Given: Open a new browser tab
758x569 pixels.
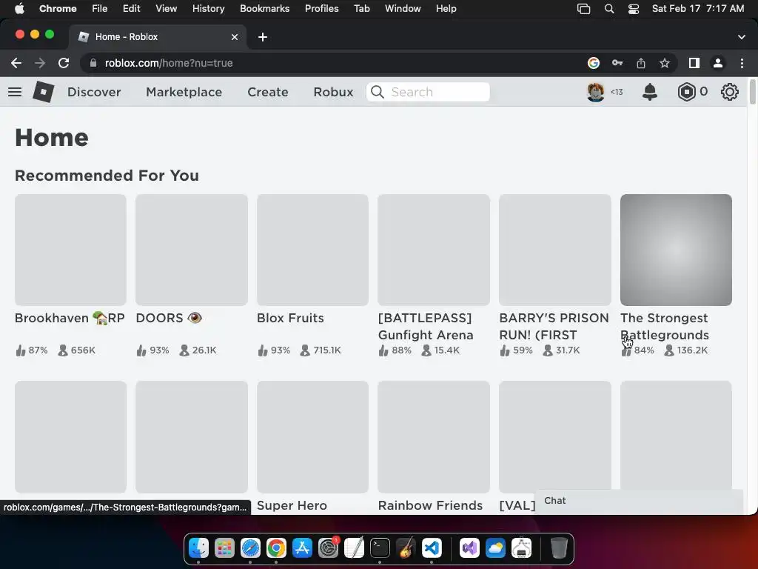Looking at the screenshot, I should pyautogui.click(x=263, y=37).
